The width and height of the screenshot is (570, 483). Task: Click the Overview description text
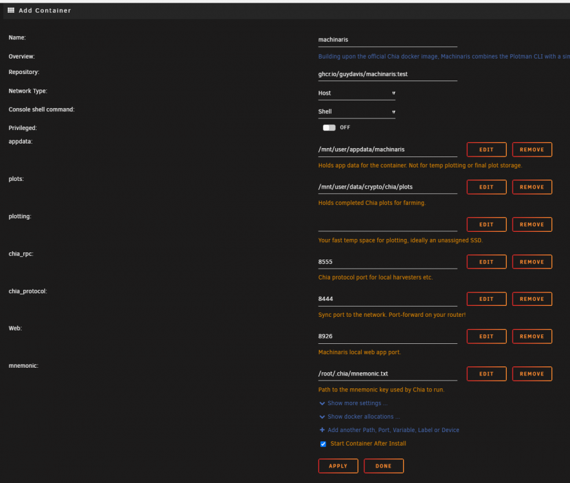pyautogui.click(x=444, y=56)
